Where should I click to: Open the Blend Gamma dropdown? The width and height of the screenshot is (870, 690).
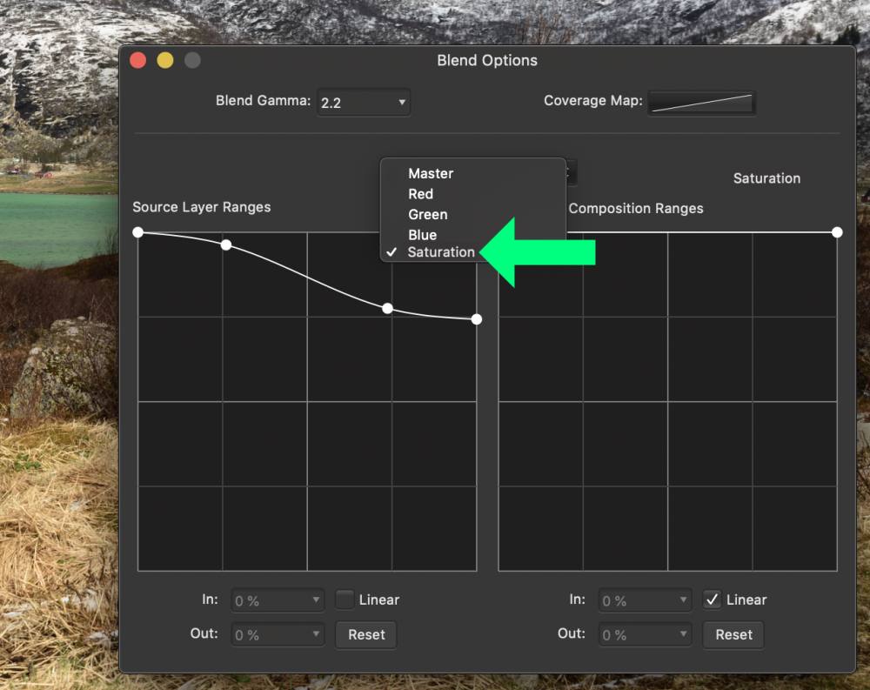coord(364,102)
